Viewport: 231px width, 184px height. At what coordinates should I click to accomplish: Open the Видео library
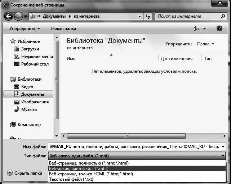point(27,87)
